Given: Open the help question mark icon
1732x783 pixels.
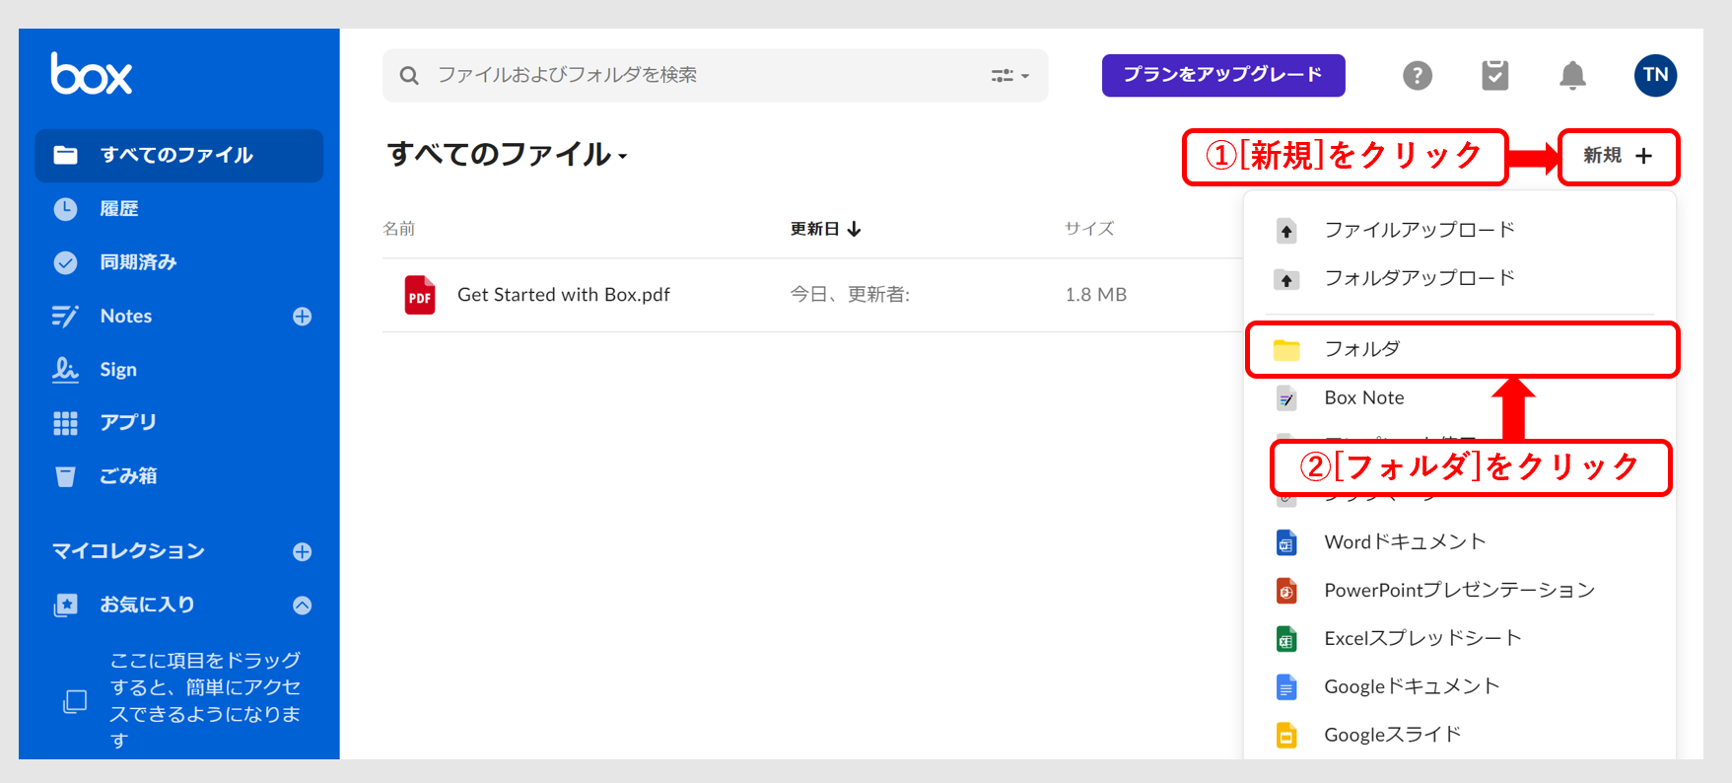Looking at the screenshot, I should click(x=1418, y=75).
